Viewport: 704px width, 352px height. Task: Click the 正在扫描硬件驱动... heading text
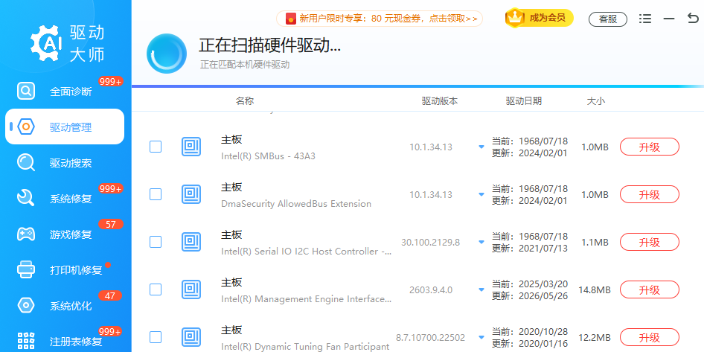click(x=269, y=45)
